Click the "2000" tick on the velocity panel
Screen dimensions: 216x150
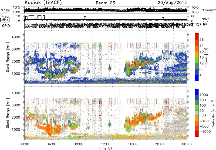point(16,117)
